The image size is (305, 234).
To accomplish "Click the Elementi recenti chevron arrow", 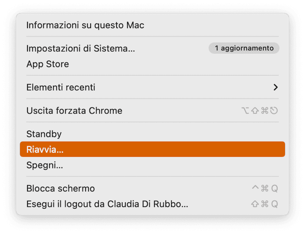I will point(275,87).
